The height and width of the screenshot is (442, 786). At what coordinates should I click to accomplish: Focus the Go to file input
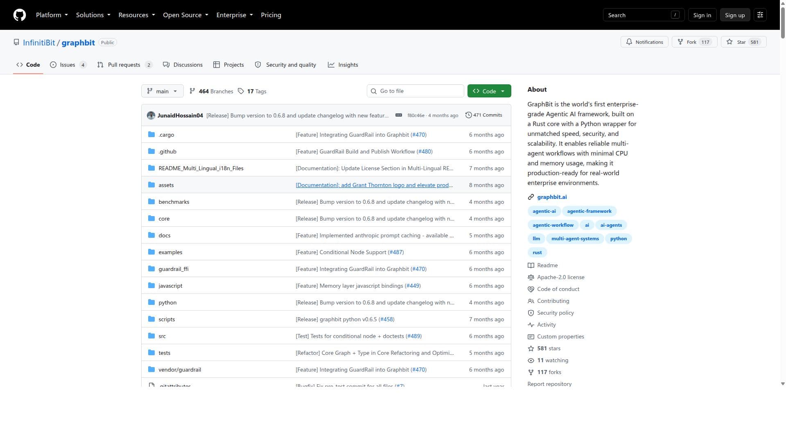click(415, 91)
